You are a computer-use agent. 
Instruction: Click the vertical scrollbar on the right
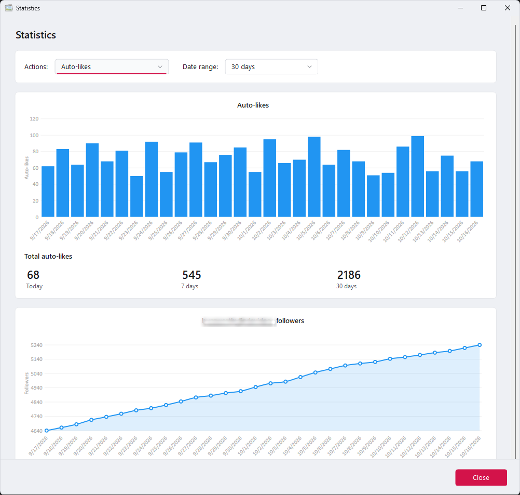515,242
